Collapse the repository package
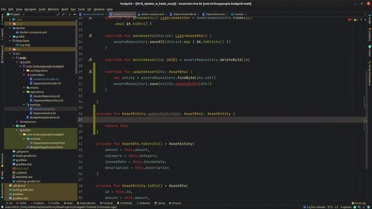This screenshot has height=209, width=372. tap(24, 92)
